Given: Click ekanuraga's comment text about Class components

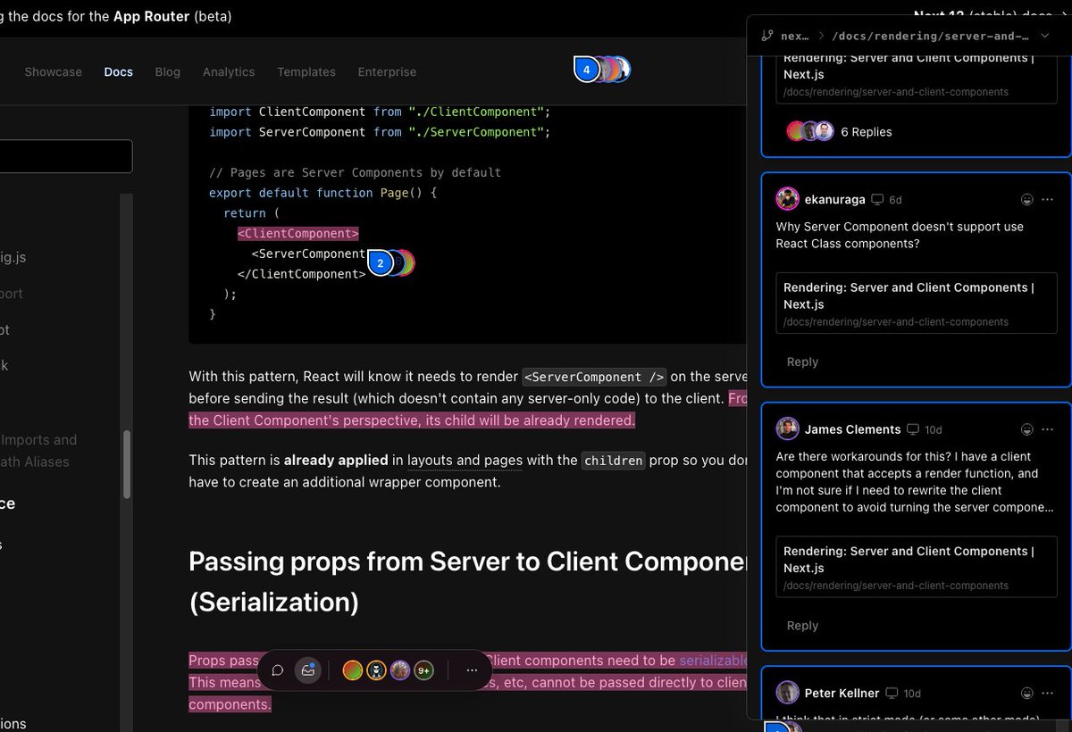Looking at the screenshot, I should (900, 235).
